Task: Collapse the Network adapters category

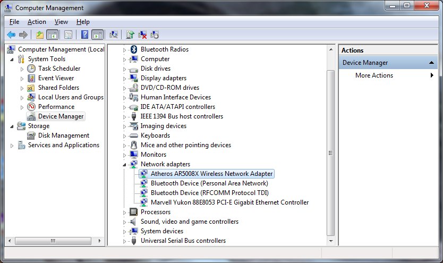Action: click(x=124, y=164)
